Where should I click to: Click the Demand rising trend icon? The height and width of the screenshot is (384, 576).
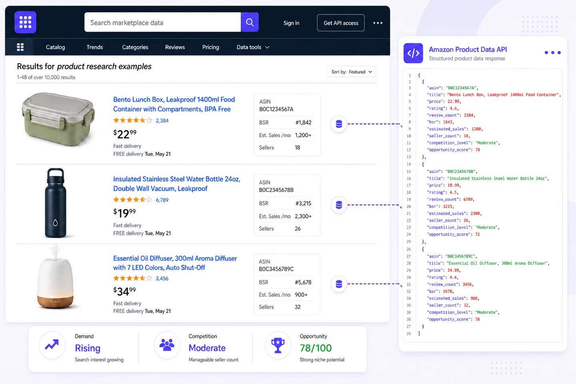[52, 345]
